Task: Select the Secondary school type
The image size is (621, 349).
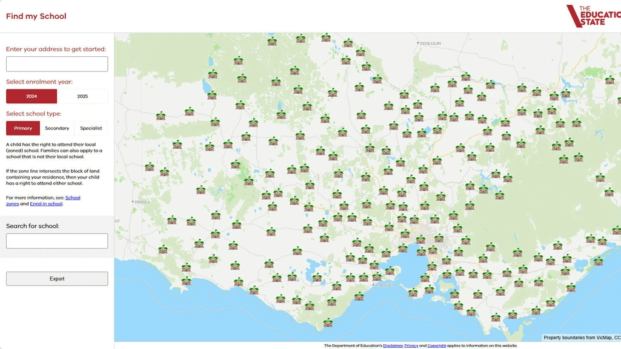Action: [x=57, y=128]
